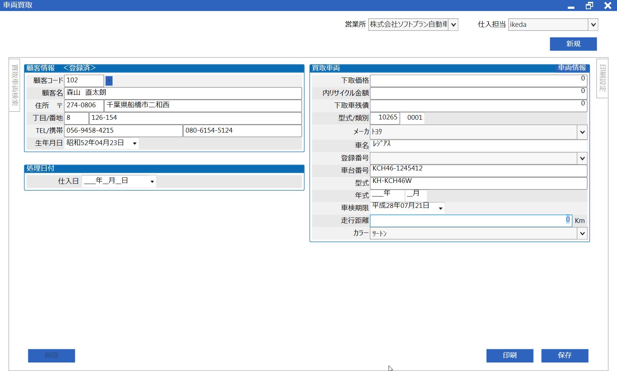Open the 営業所 office dropdown
This screenshot has height=371, width=617.
pos(454,25)
